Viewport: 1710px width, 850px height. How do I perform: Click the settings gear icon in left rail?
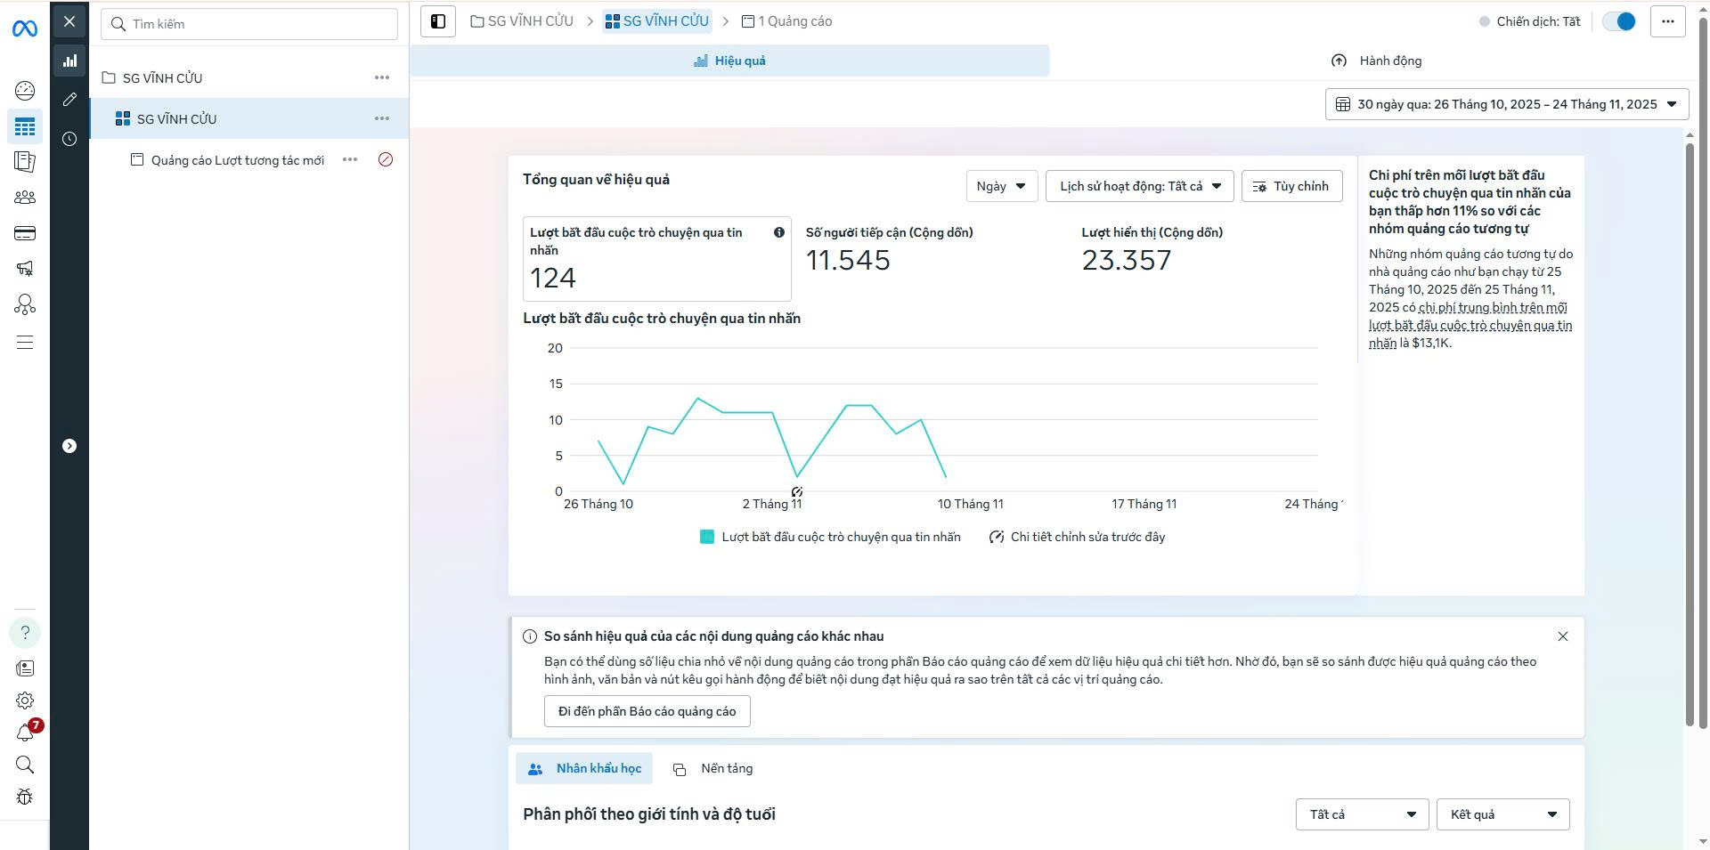(25, 700)
